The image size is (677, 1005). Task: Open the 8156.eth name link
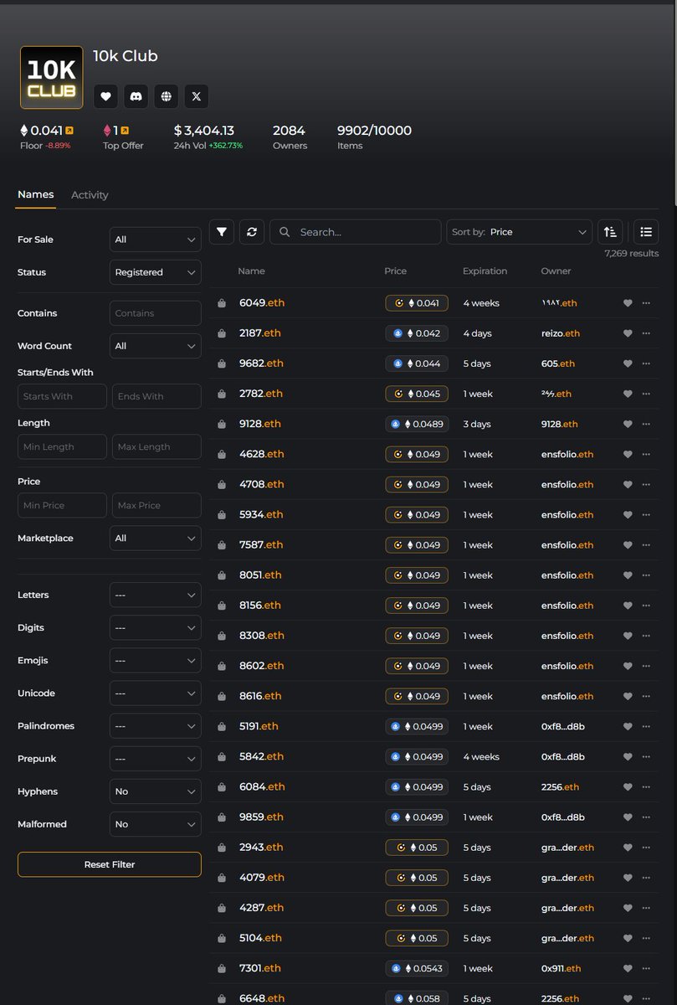click(260, 606)
